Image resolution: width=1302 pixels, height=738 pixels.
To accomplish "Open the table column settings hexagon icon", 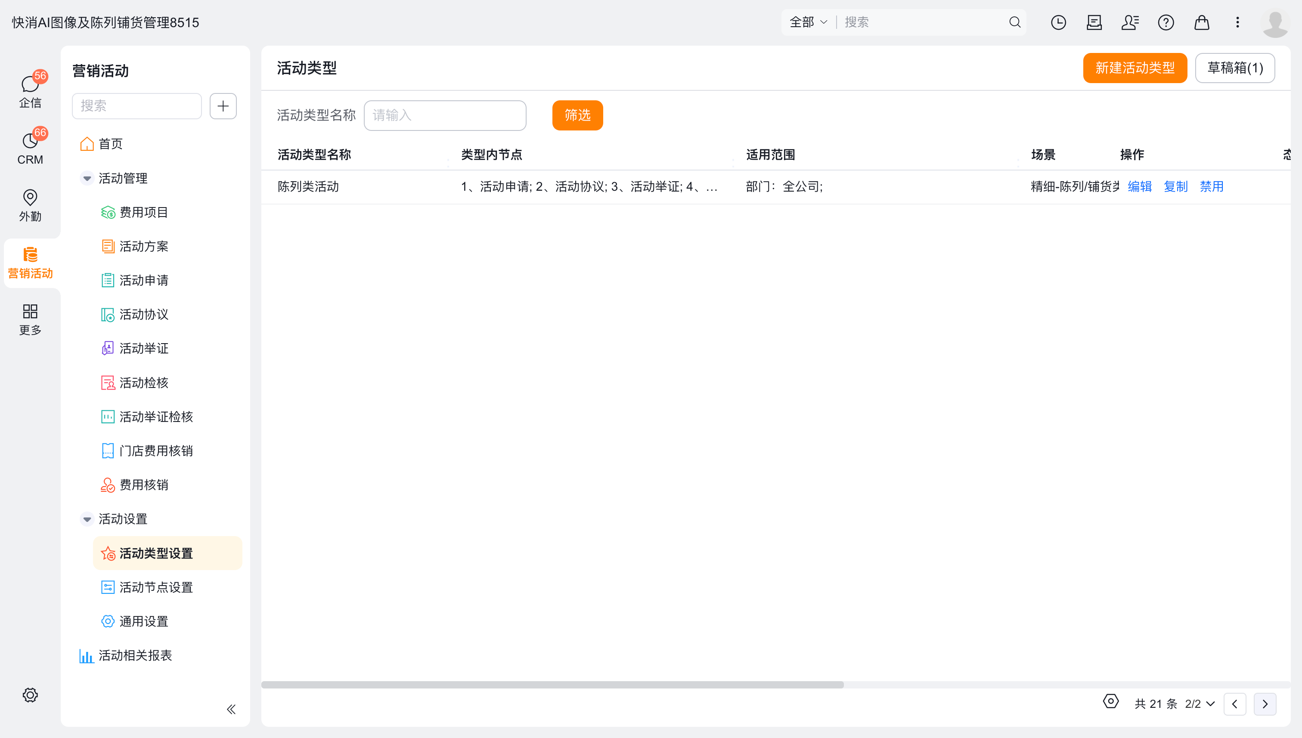I will tap(1111, 701).
